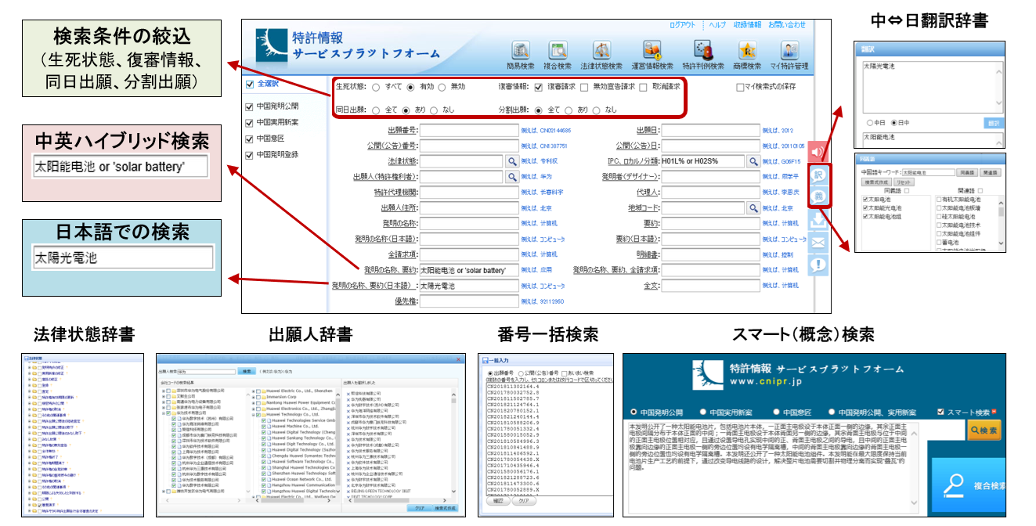Open the 義 synonym bubble icon
Image resolution: width=1036 pixels, height=526 pixels.
[x=818, y=197]
